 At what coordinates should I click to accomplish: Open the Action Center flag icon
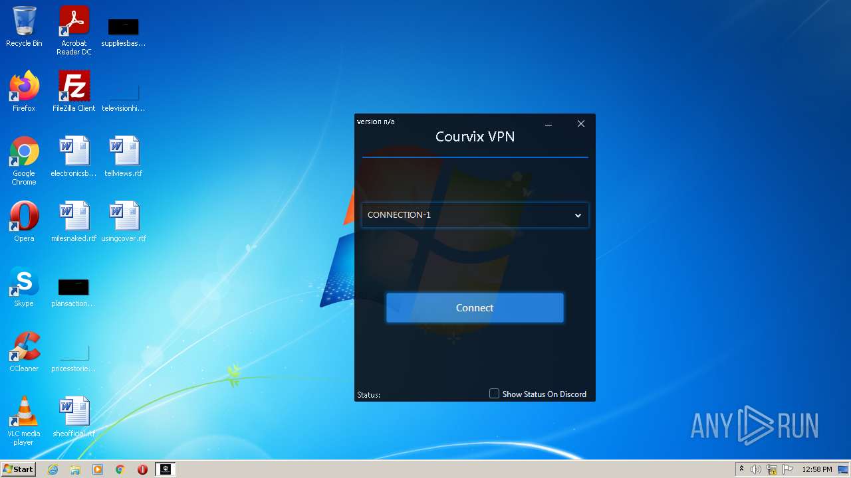[788, 469]
